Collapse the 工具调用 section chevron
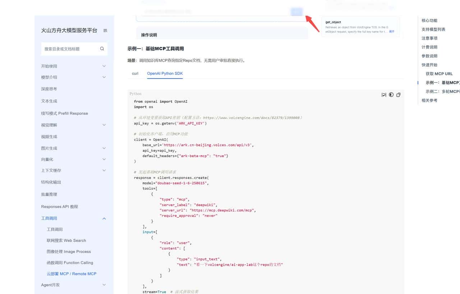 (104, 218)
